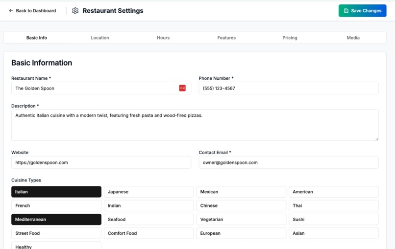This screenshot has height=249, width=395.
Task: Go back to Dashboard
Action: tap(32, 11)
